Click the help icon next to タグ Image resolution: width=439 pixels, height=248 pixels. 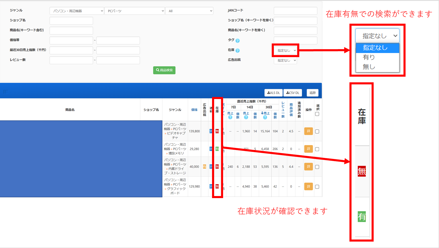(238, 41)
